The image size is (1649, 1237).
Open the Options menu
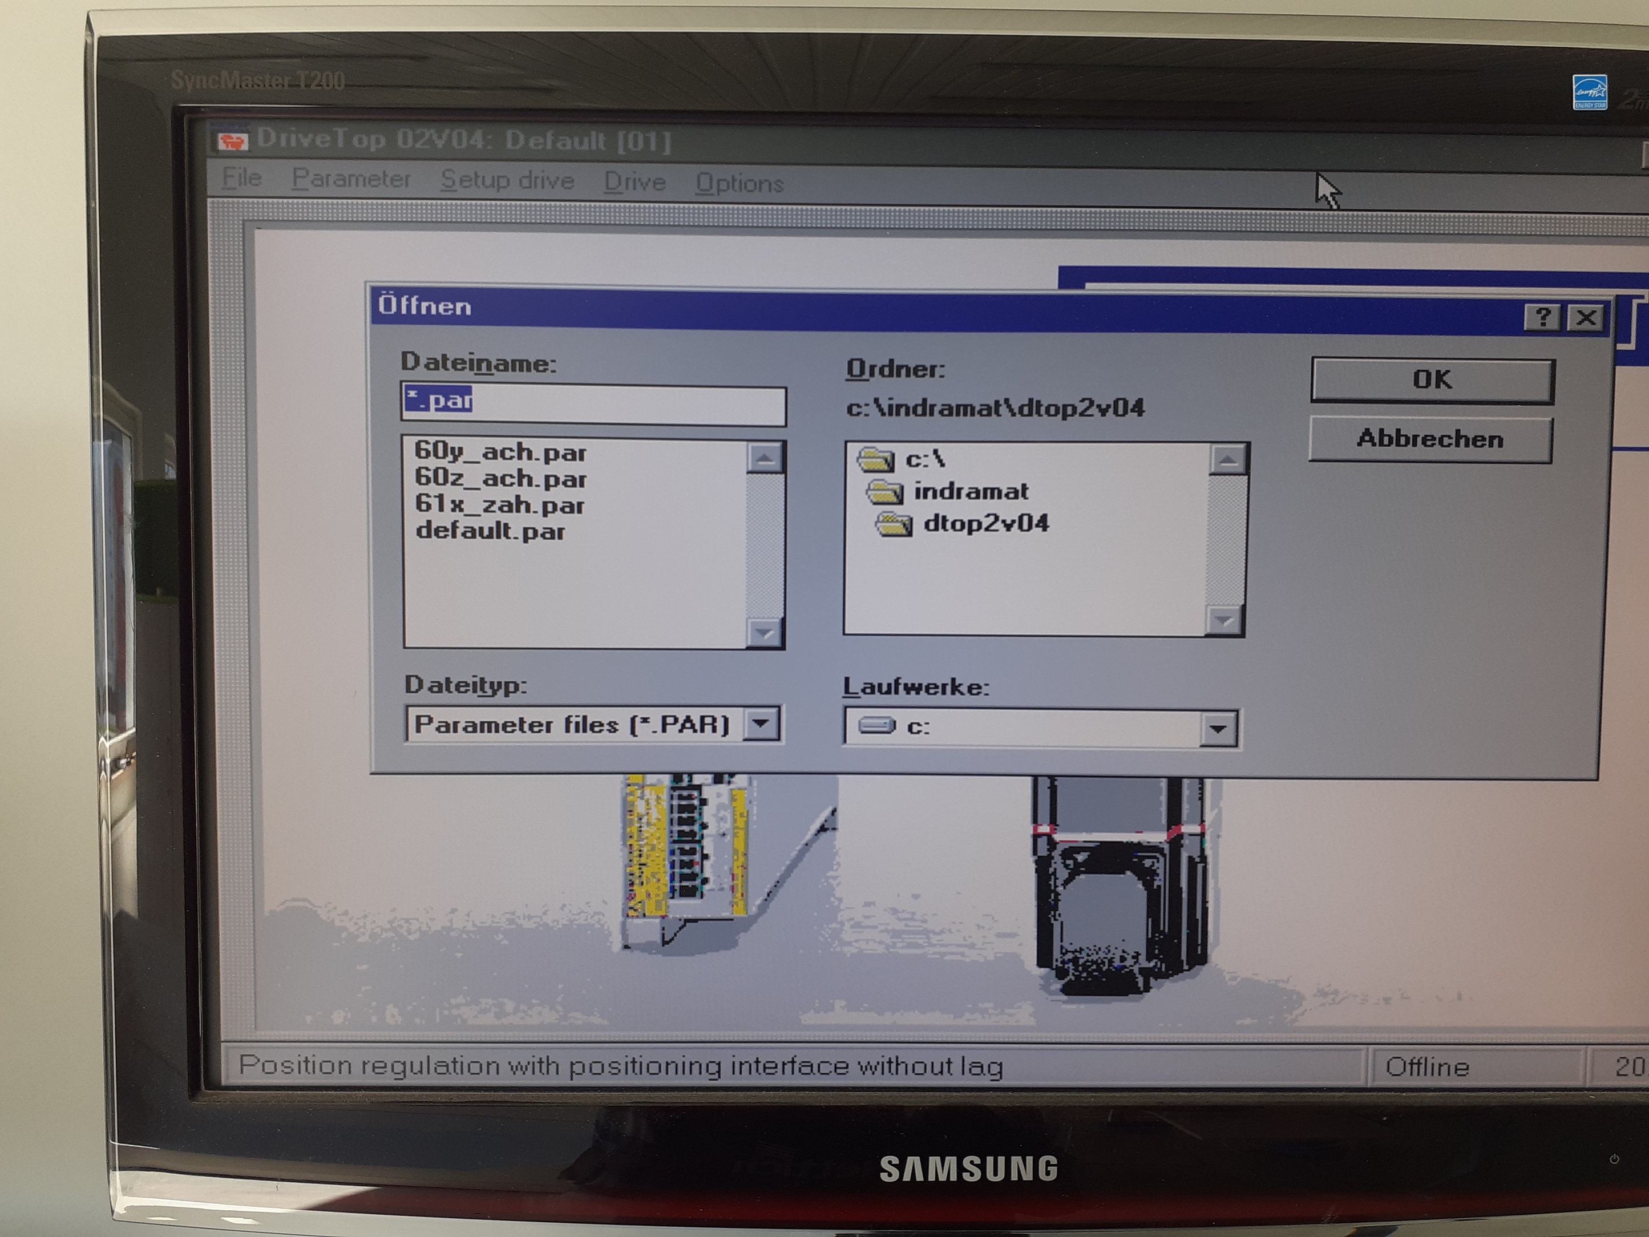click(739, 183)
